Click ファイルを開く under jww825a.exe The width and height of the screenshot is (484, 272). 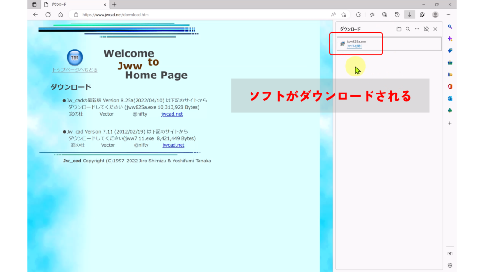[x=354, y=46]
